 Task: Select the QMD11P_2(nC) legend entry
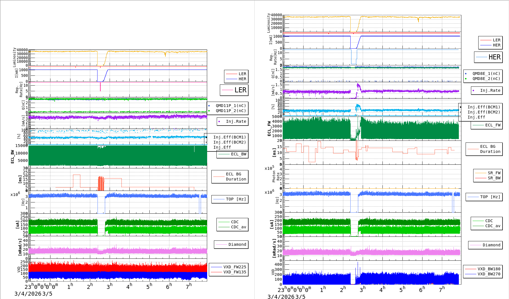click(x=231, y=111)
